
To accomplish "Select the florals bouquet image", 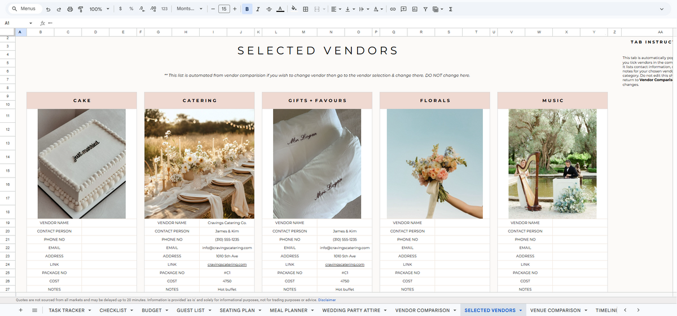I will tap(435, 163).
